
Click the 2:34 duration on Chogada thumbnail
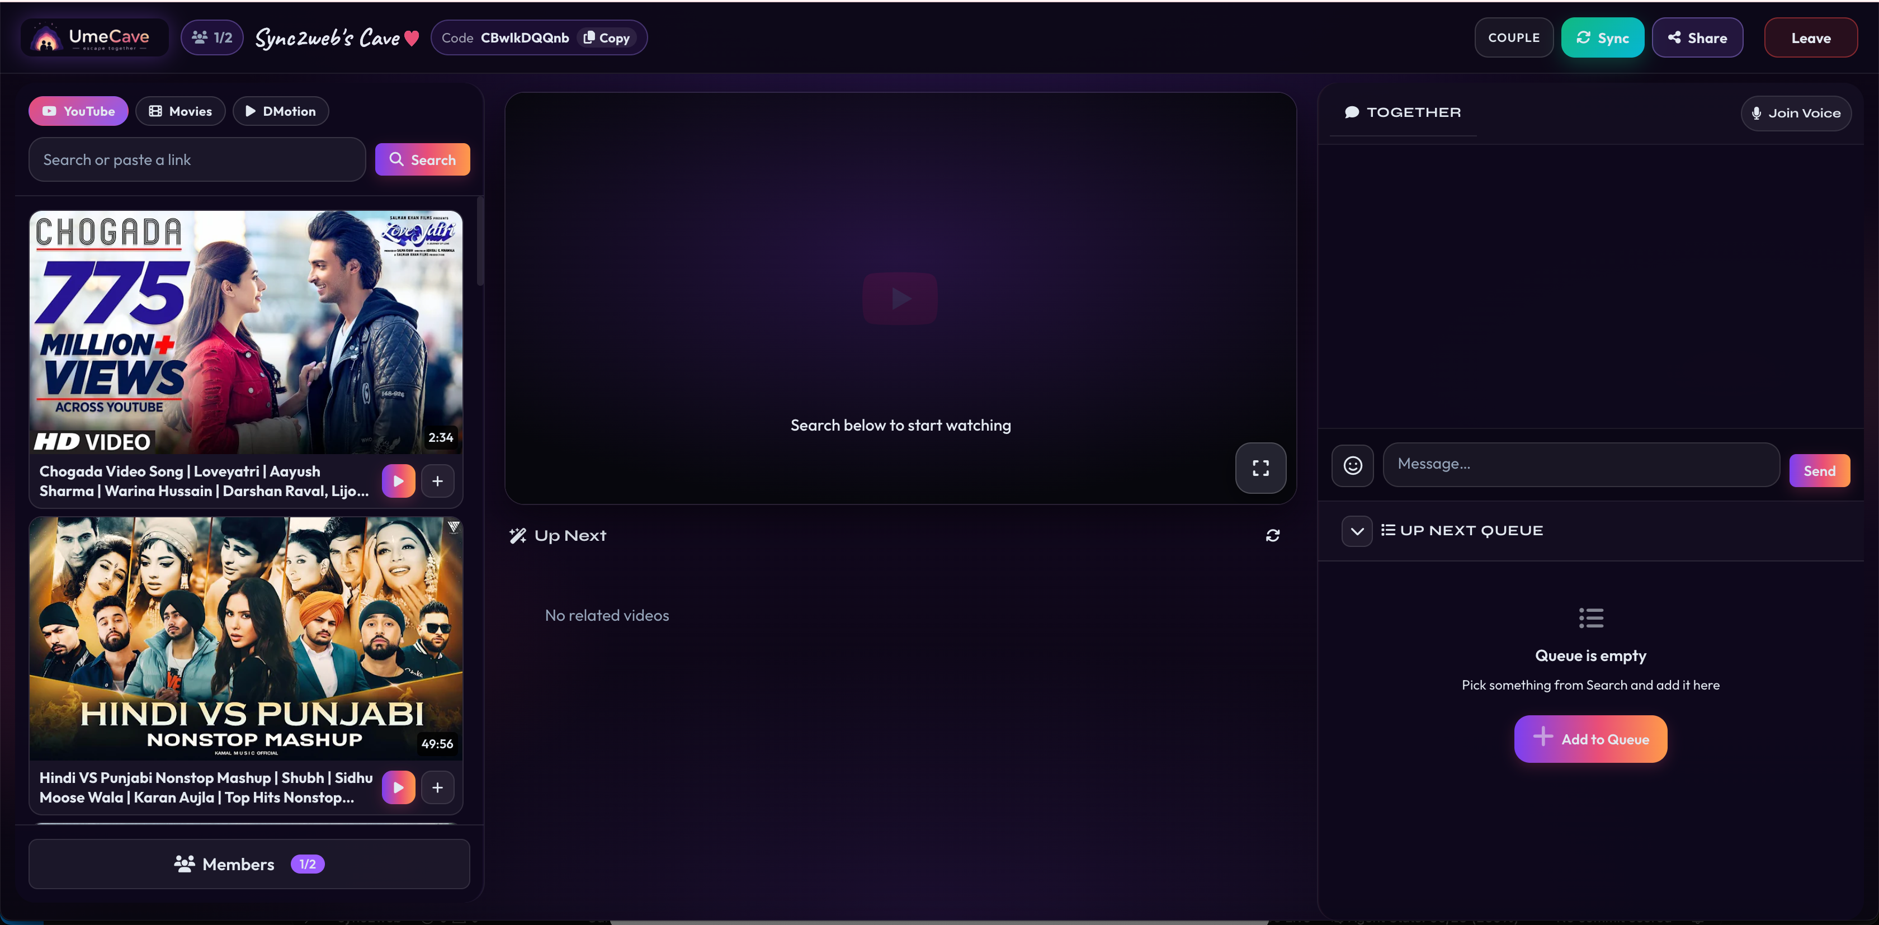coord(441,438)
